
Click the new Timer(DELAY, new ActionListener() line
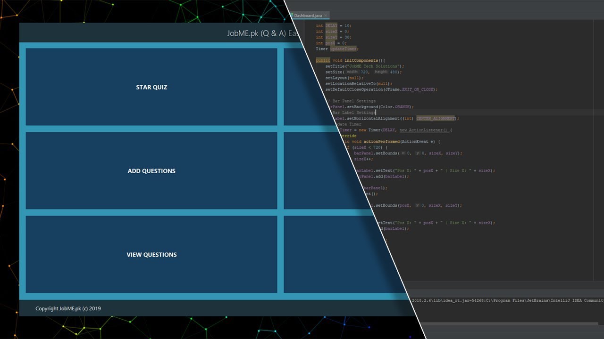point(395,130)
